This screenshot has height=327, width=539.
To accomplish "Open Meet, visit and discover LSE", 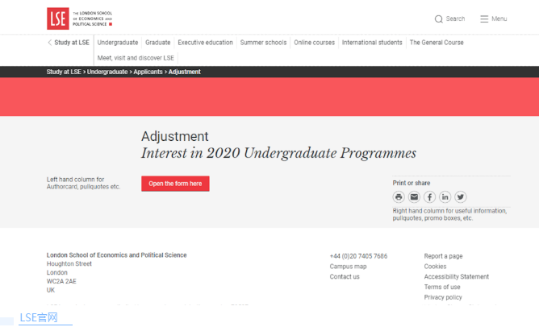I will click(136, 58).
